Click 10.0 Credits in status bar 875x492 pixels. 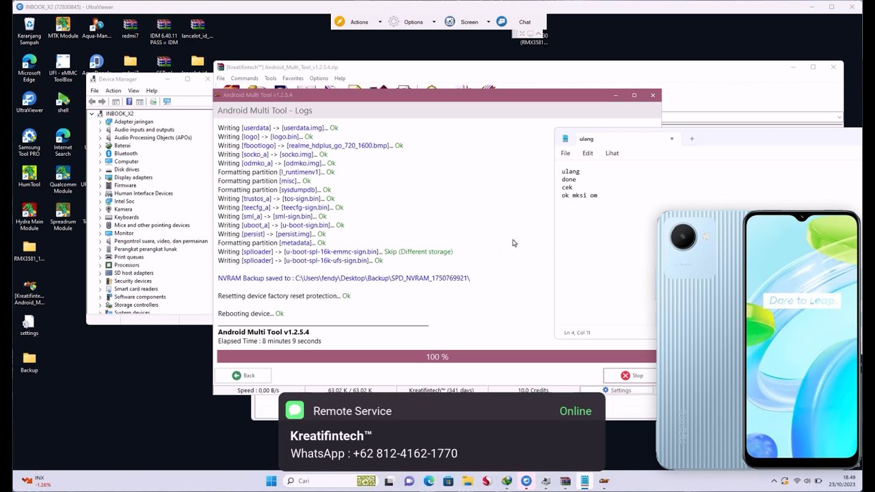coord(533,390)
